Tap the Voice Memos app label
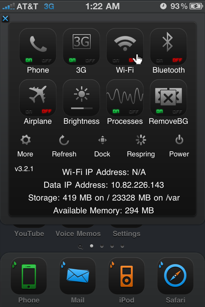 [78, 233]
